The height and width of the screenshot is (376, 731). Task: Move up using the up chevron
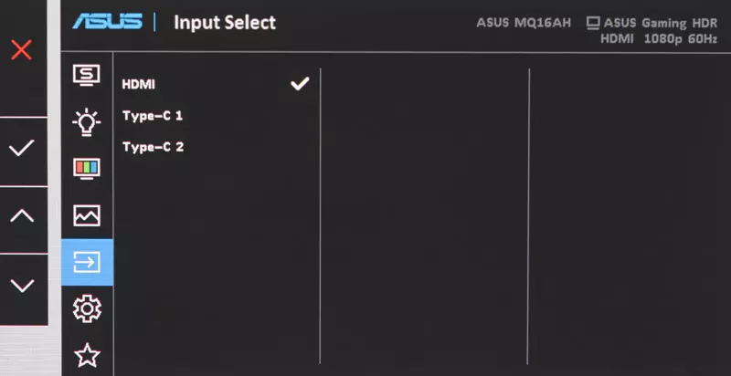click(22, 215)
